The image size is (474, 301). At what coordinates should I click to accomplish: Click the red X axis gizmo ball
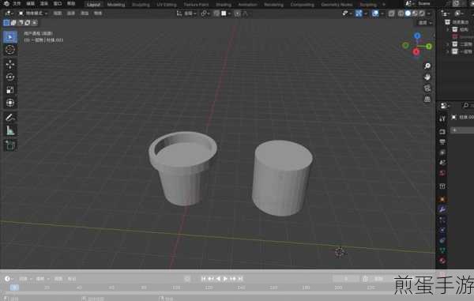[416, 52]
